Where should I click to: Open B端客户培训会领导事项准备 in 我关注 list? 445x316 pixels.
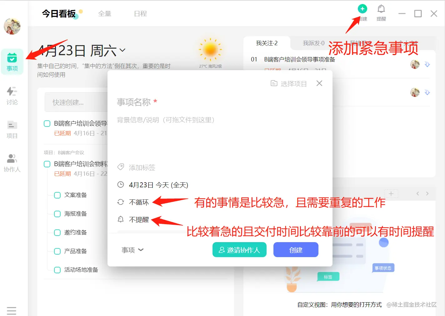coord(299,60)
